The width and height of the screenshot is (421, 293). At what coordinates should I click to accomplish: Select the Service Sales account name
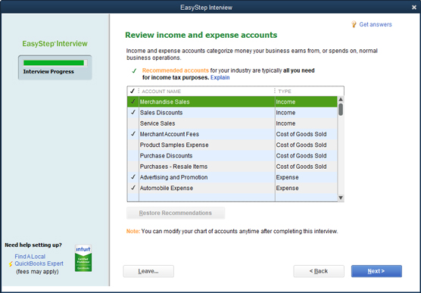coord(157,123)
